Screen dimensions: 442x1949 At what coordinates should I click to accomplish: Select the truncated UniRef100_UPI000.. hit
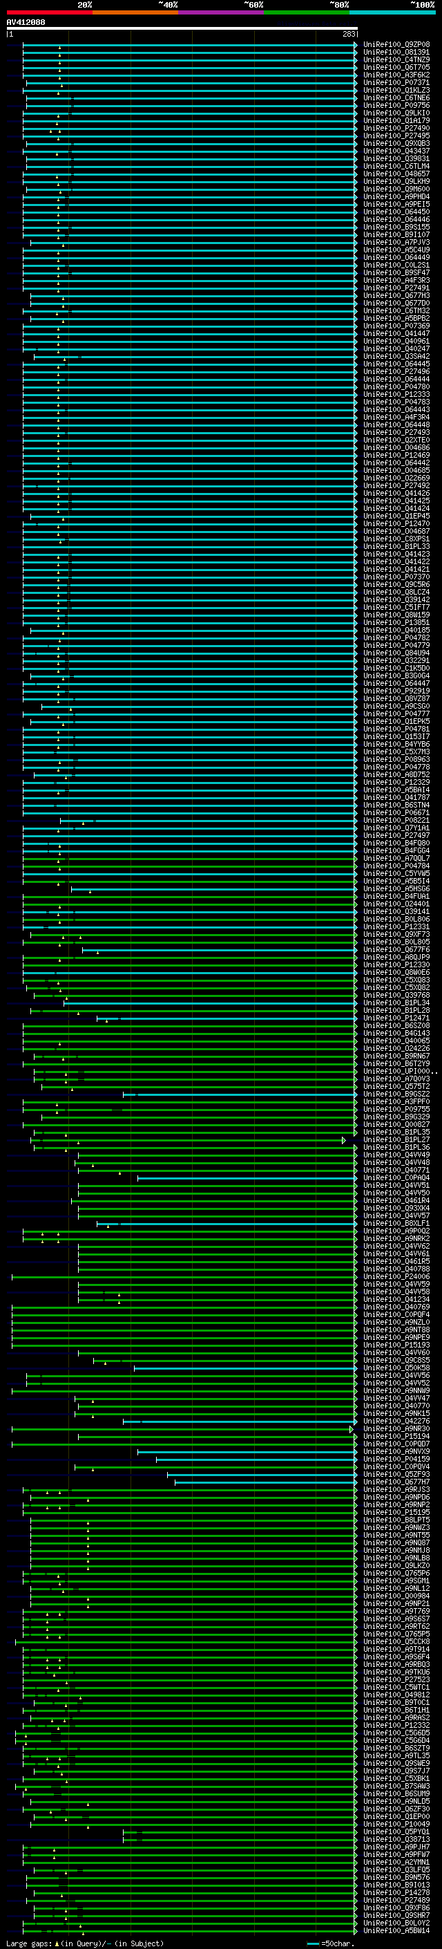click(401, 1072)
